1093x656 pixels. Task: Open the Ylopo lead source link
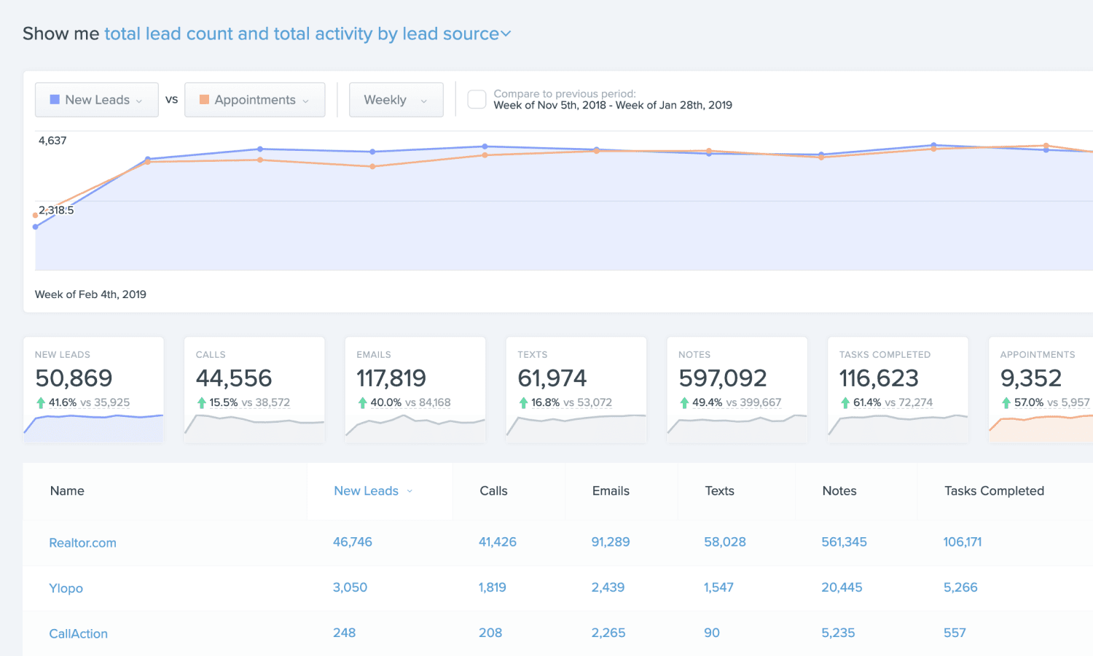[66, 588]
